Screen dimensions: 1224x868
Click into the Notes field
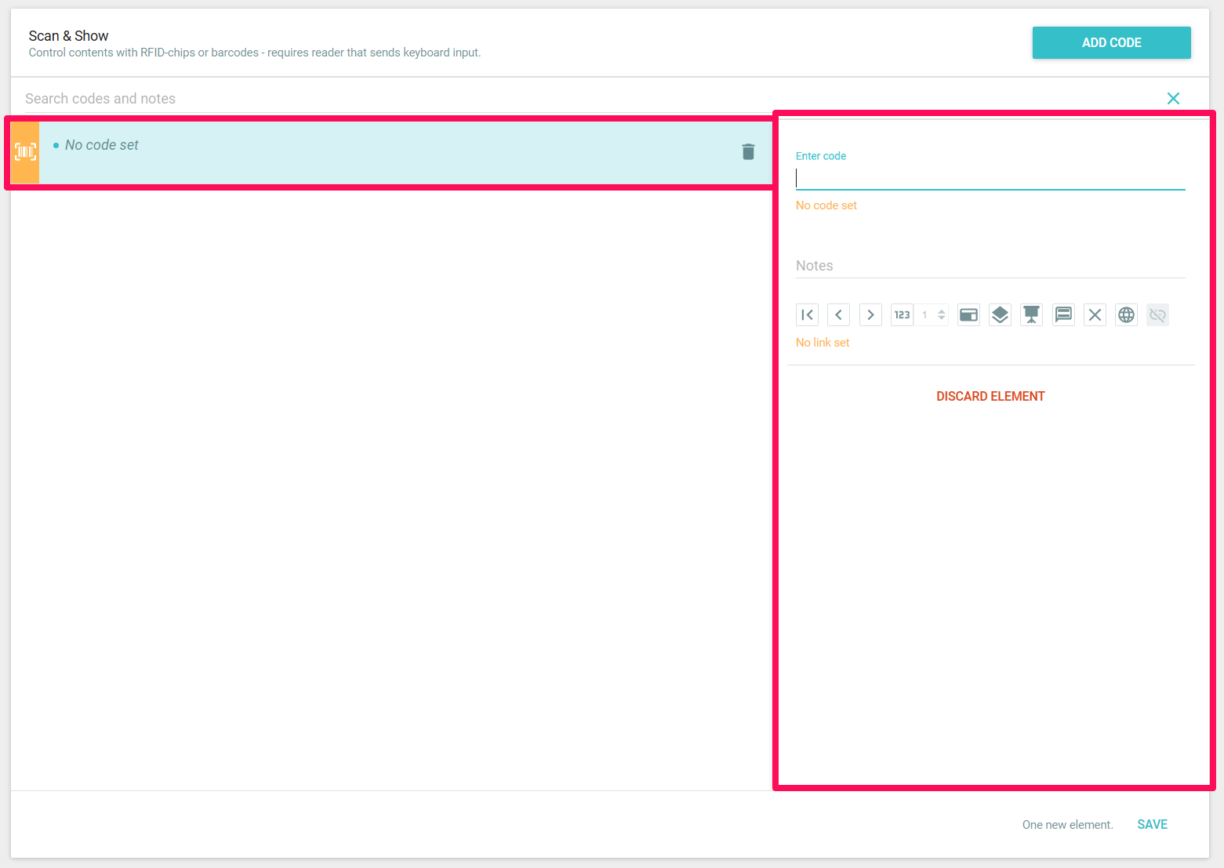coord(990,266)
